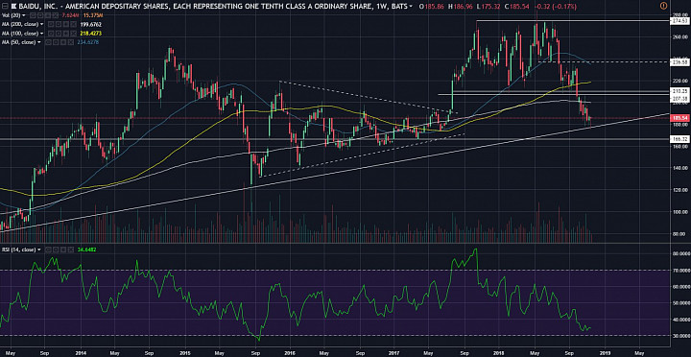Screen dimensions: 691x357
Task: Click the Vol (20) indicator label
Action: point(11,15)
